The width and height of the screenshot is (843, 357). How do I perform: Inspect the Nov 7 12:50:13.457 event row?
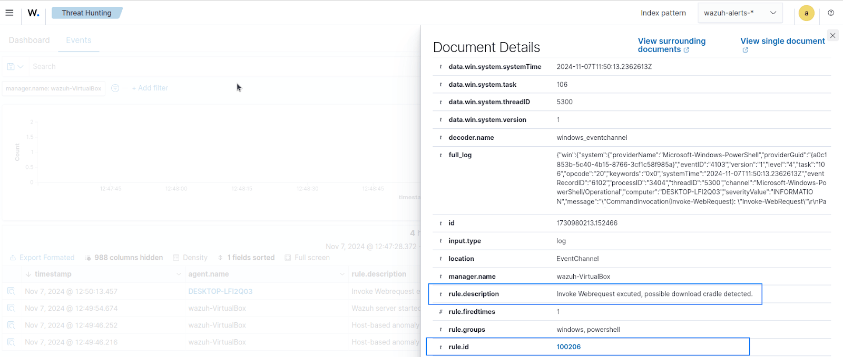(x=11, y=291)
